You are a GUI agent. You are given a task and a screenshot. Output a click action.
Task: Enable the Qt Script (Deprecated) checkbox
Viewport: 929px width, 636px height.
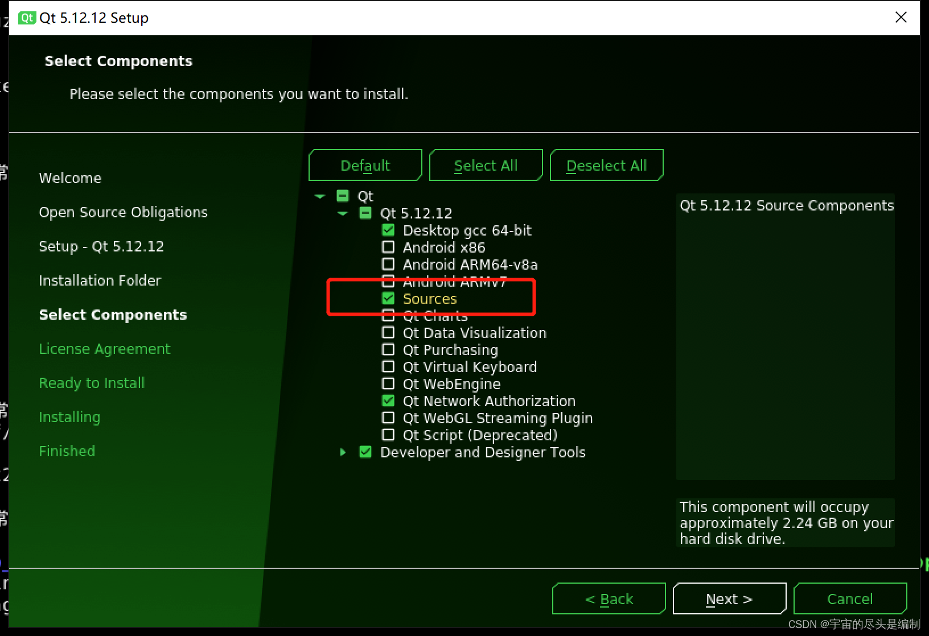388,435
